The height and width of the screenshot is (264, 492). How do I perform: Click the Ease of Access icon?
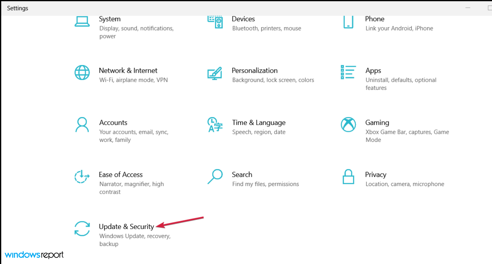click(82, 177)
